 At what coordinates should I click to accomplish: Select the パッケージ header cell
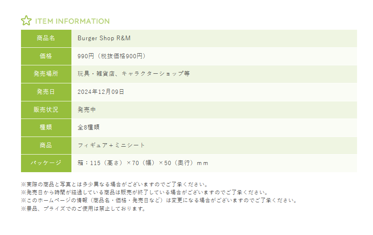tap(46, 163)
